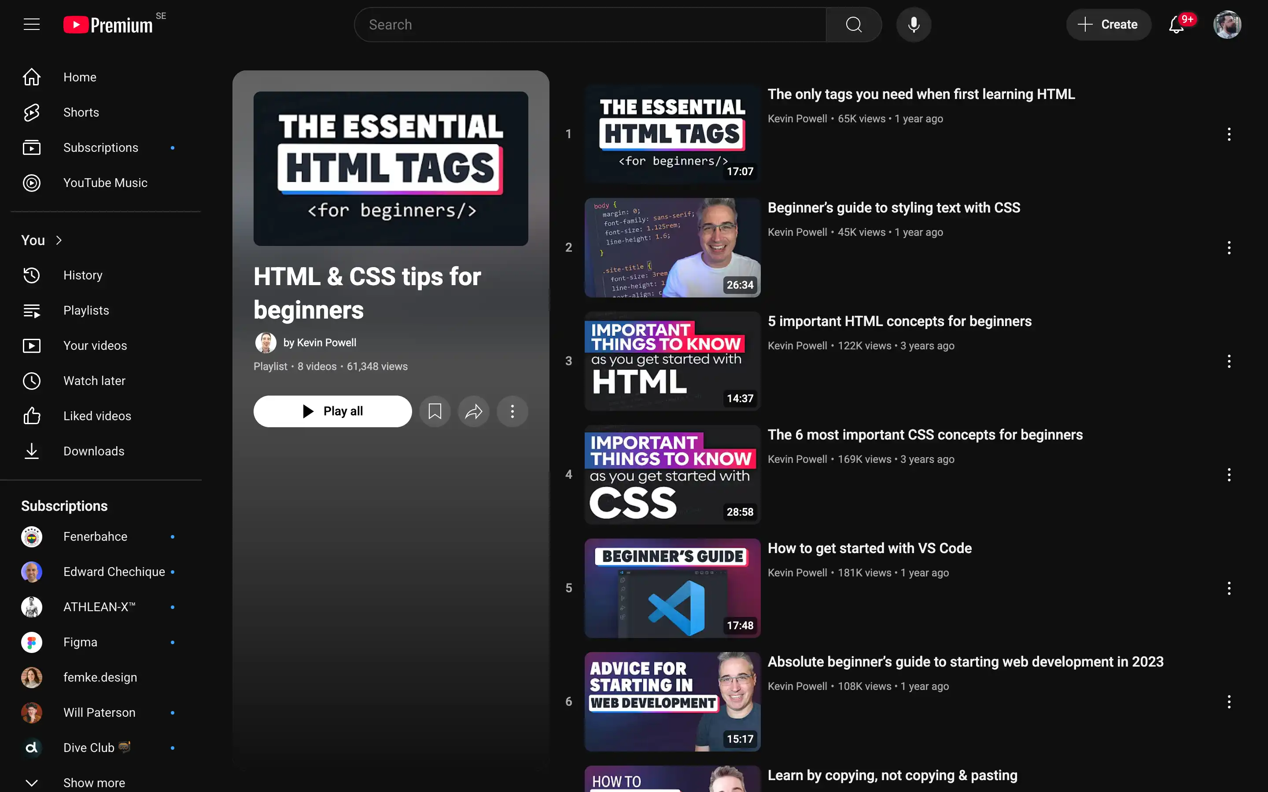
Task: Play the 28:58 CSS thumbnail
Action: click(x=672, y=475)
